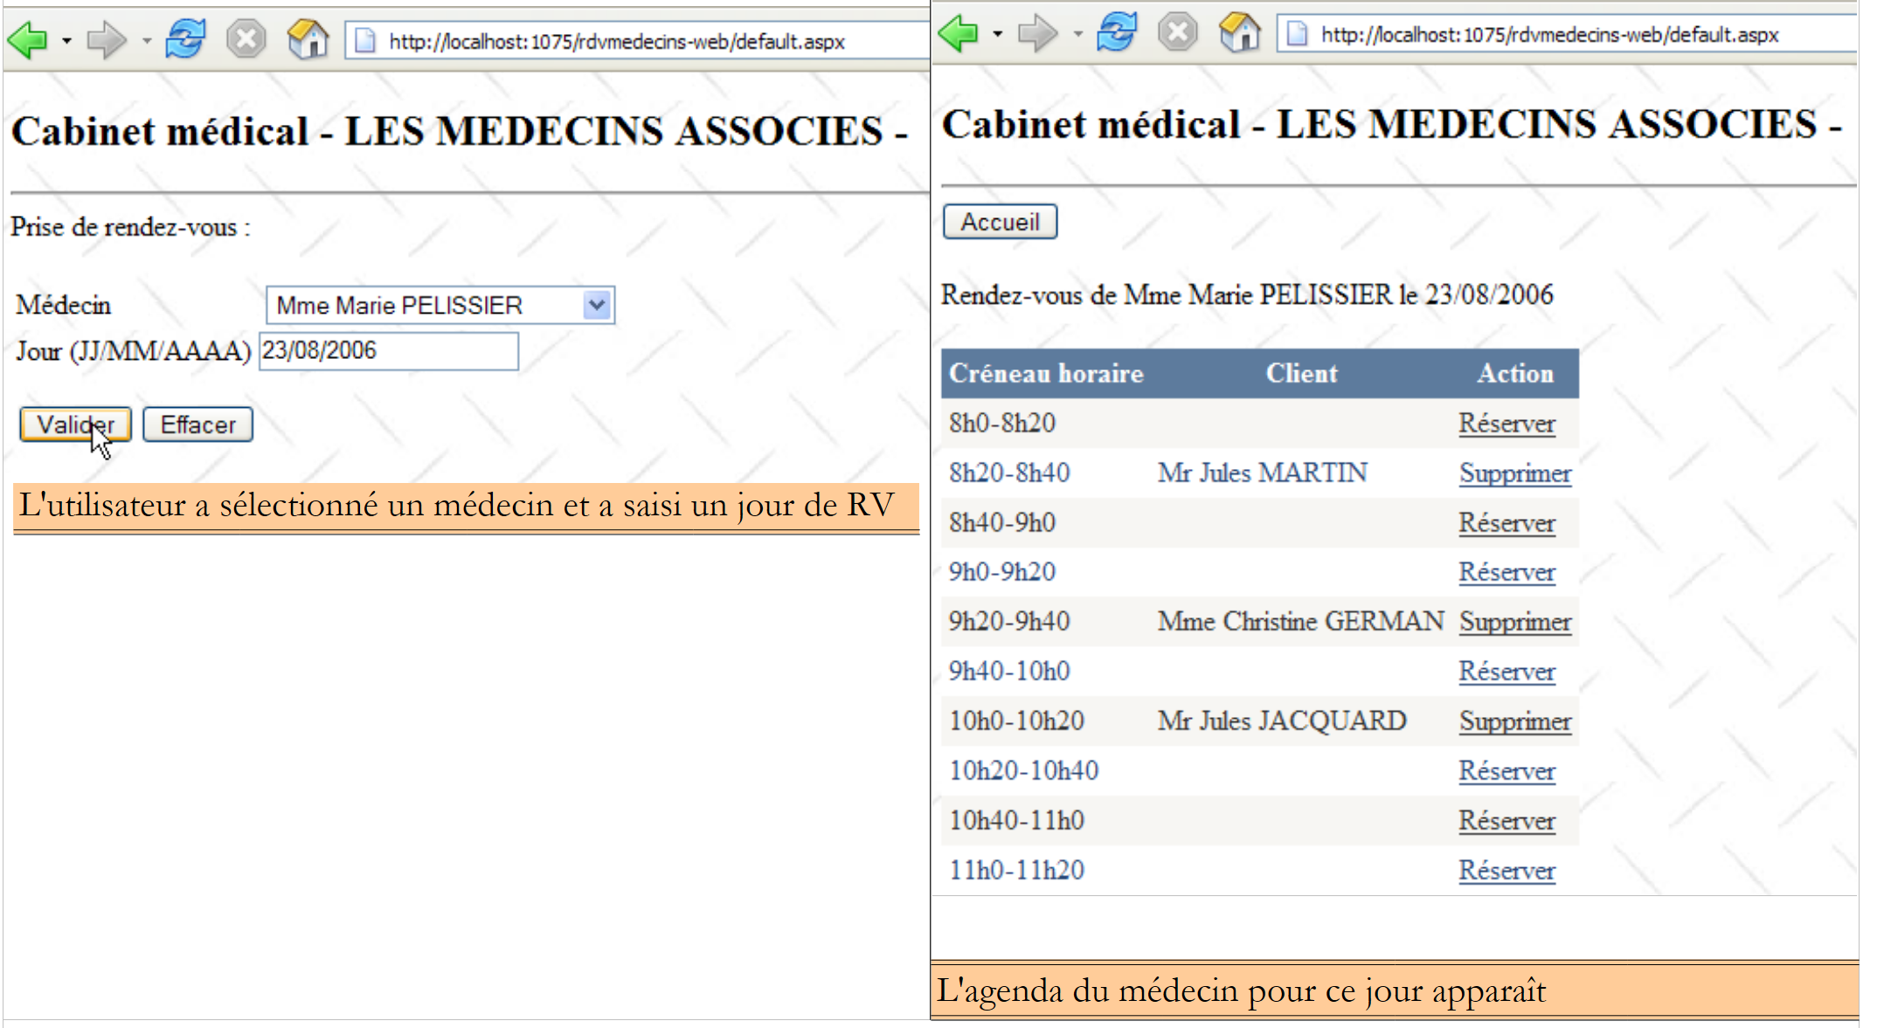Click the Valider button
1877x1028 pixels.
click(x=75, y=424)
